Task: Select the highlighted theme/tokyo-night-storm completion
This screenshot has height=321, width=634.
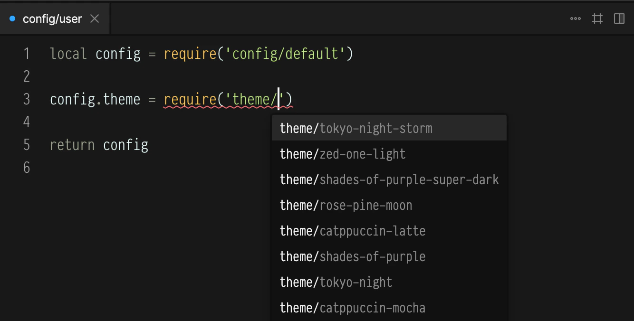Action: pos(356,128)
